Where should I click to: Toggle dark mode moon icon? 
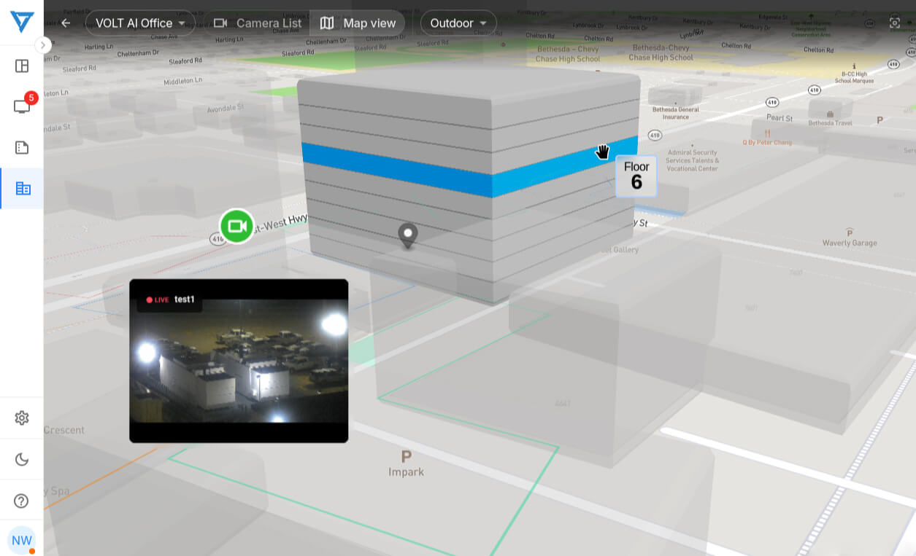22,459
